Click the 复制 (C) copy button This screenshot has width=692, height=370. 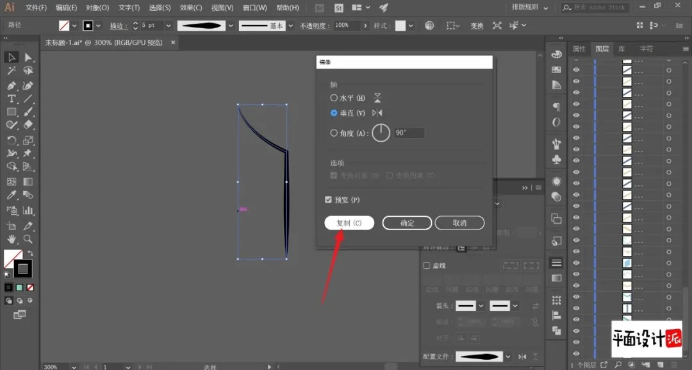tap(349, 223)
